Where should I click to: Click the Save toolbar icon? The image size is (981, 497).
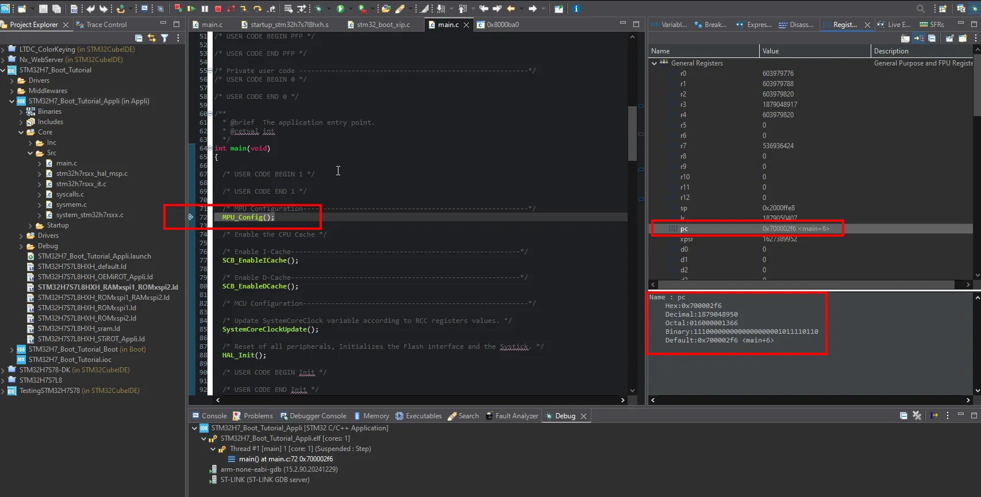tap(43, 9)
